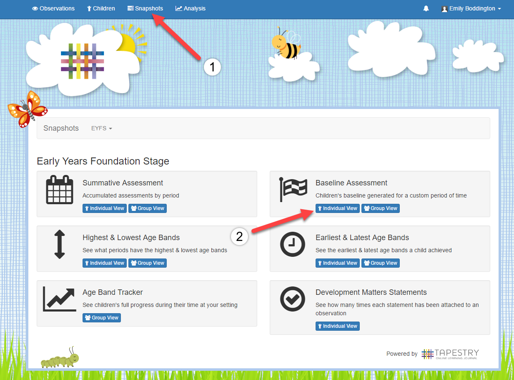The image size is (514, 380).
Task: Expand the Emily Boddington user dropdown
Action: (x=471, y=9)
